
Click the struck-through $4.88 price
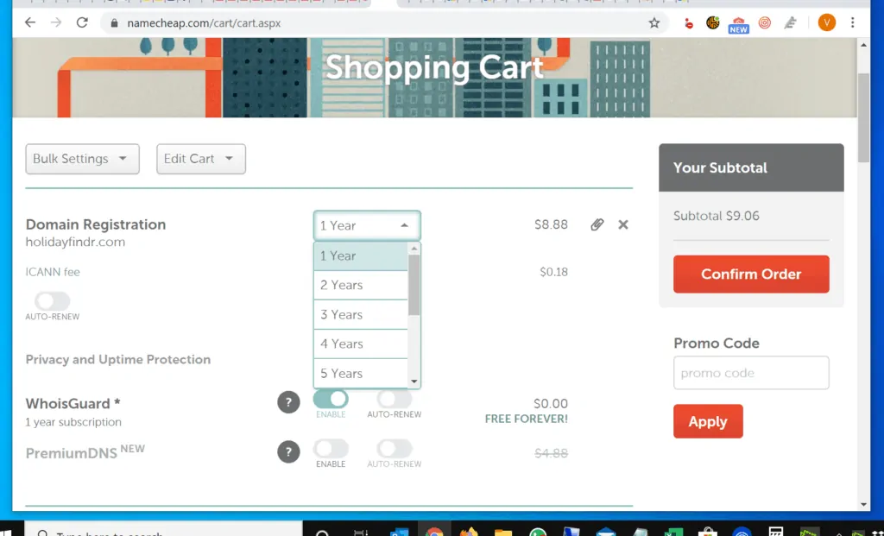coord(551,453)
